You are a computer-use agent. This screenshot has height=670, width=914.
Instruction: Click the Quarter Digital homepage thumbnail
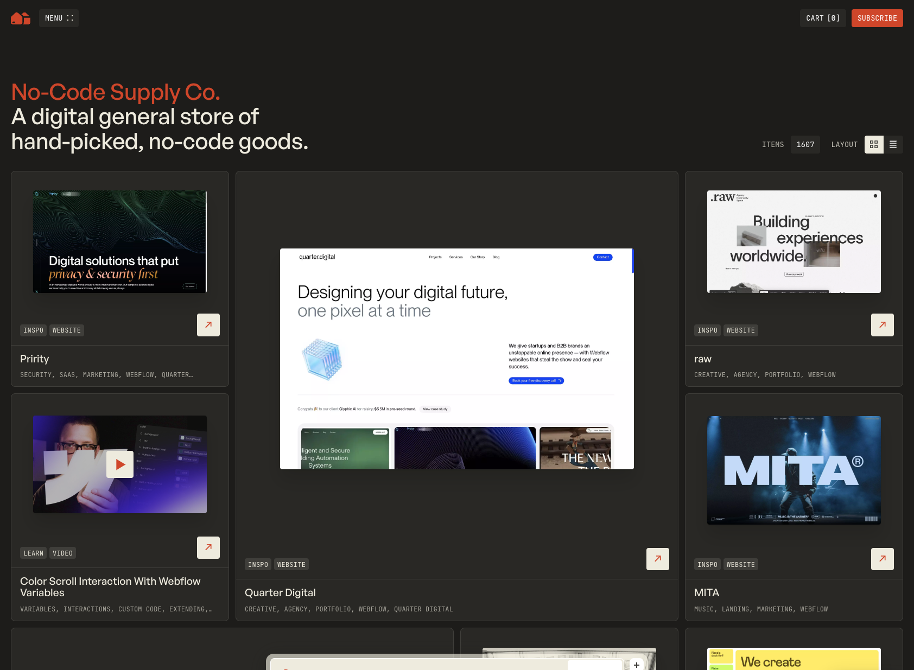456,359
